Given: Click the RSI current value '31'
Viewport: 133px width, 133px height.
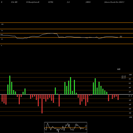Looking at the screenshot, I should point(121,36).
